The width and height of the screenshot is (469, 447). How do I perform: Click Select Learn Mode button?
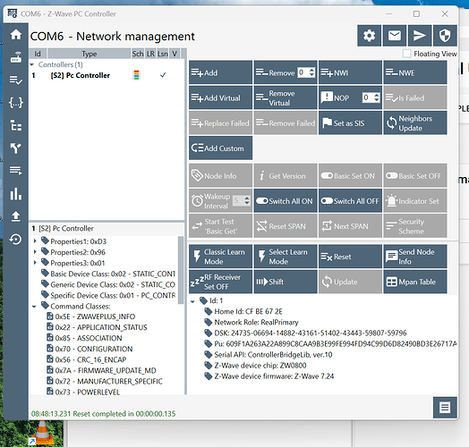pos(286,257)
